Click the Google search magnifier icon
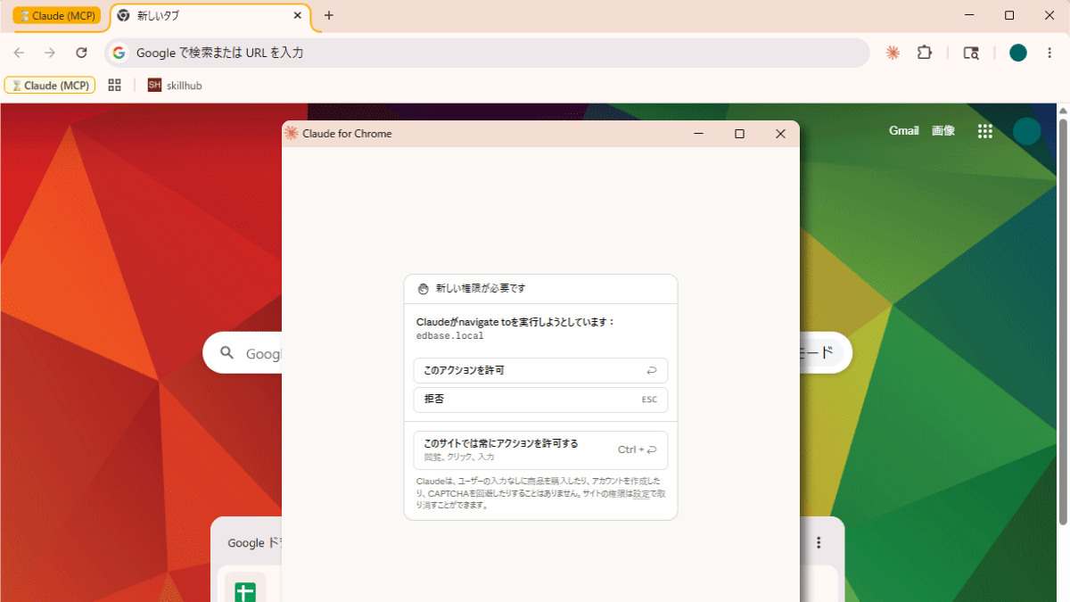Viewport: 1070px width, 602px height. coord(227,353)
